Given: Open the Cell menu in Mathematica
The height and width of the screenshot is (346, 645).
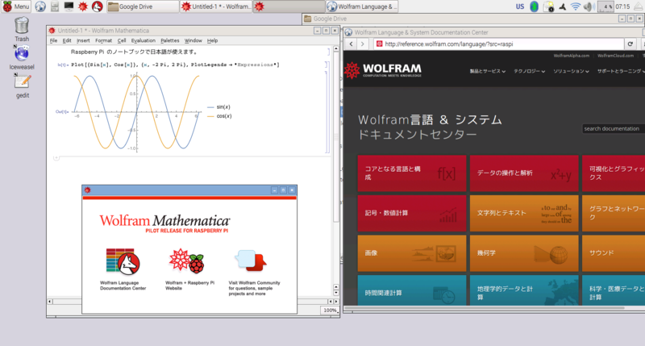Looking at the screenshot, I should click(122, 40).
